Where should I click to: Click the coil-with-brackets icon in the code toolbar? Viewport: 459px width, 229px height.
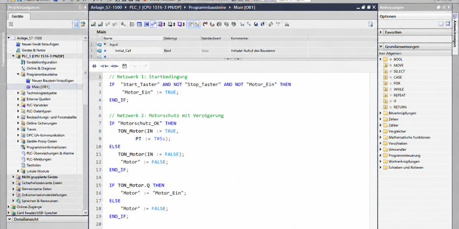[x=104, y=66]
